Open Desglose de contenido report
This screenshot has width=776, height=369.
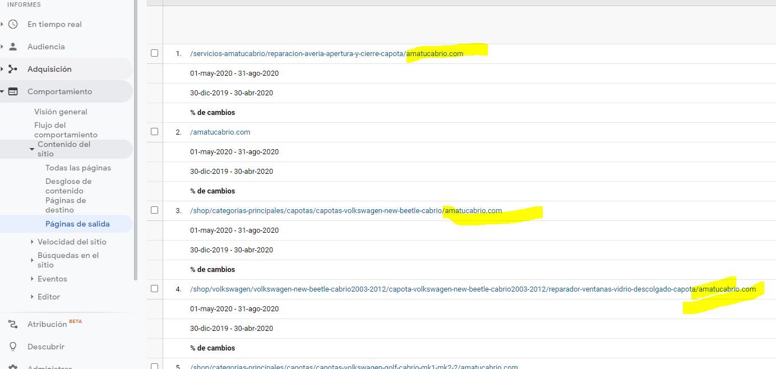click(68, 186)
